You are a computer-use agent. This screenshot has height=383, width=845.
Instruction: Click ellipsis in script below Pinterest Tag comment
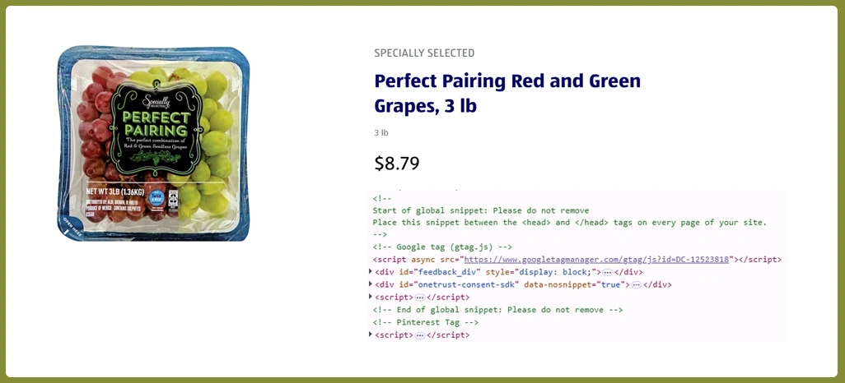tap(420, 335)
